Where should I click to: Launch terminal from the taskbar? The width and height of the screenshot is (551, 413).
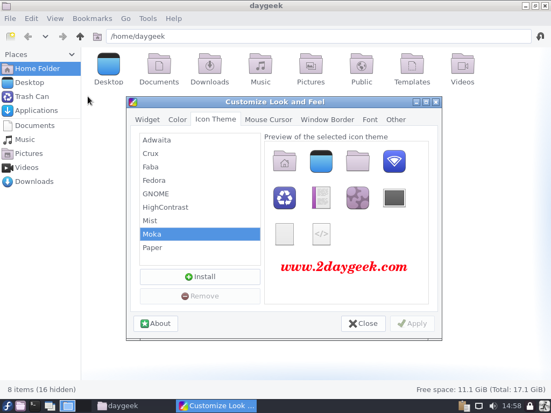point(35,406)
